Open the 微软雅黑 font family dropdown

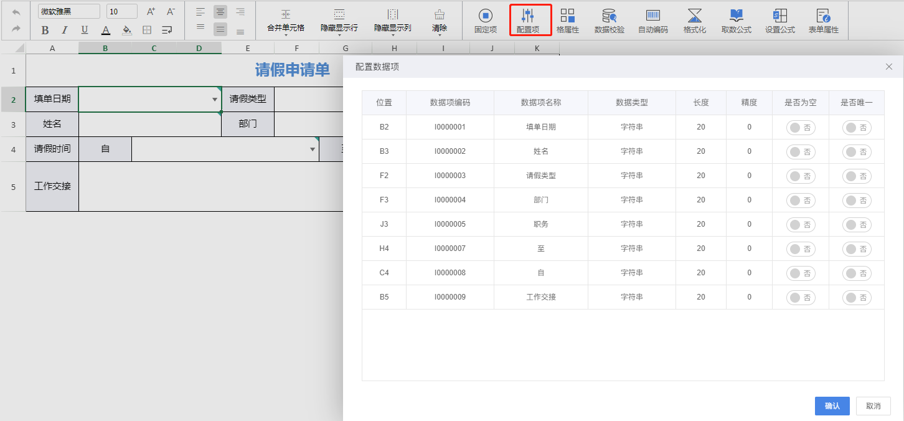69,11
